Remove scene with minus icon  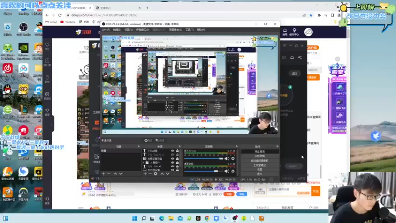click(x=109, y=174)
